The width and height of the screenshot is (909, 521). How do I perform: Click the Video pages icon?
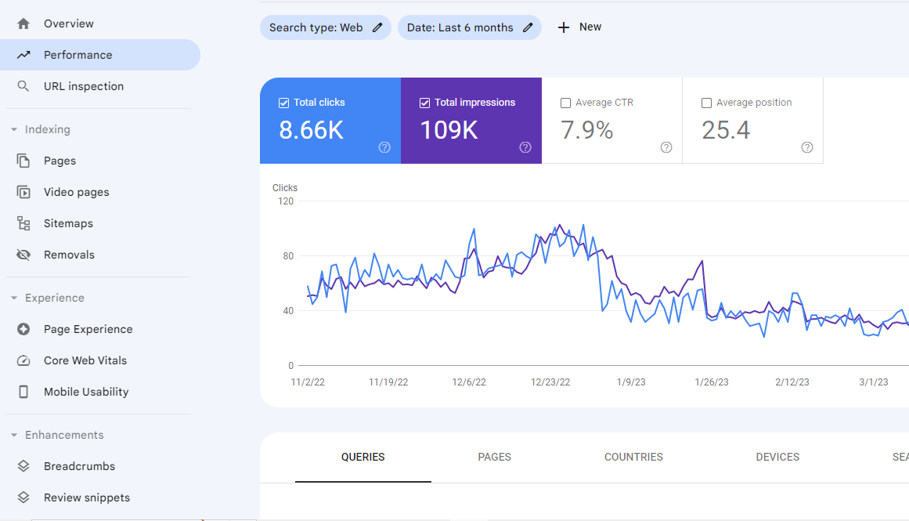[23, 192]
